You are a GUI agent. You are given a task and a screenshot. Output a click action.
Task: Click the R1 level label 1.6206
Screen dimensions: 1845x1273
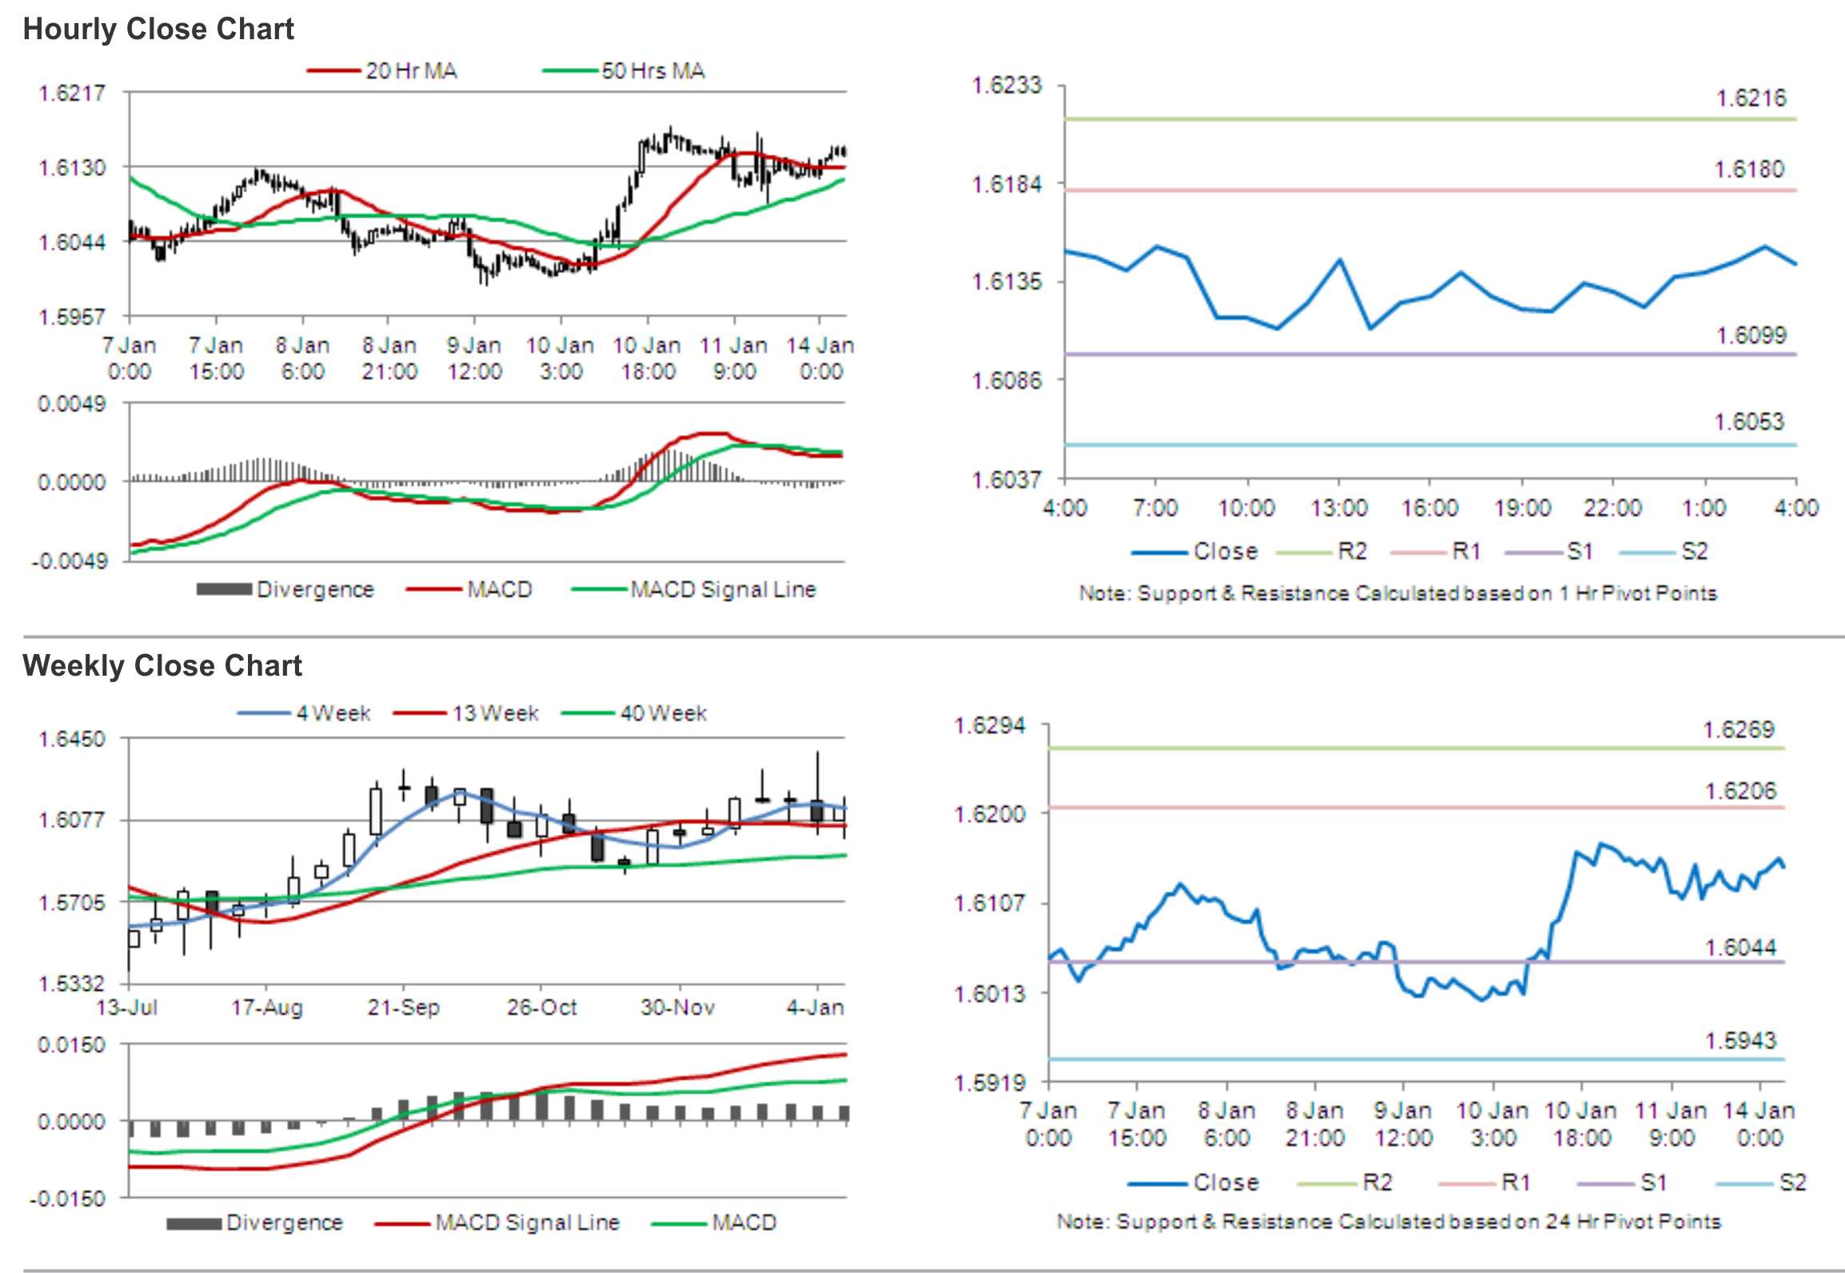[x=1740, y=792]
